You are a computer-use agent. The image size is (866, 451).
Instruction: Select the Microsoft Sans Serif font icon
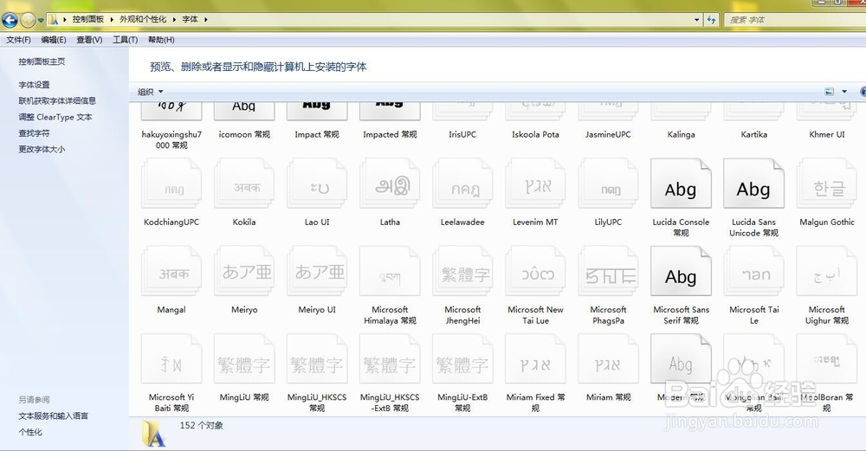681,271
